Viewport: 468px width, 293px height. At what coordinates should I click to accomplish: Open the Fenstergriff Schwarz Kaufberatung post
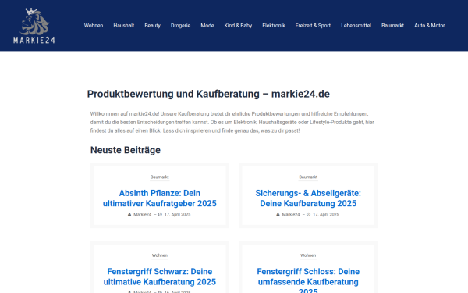160,277
